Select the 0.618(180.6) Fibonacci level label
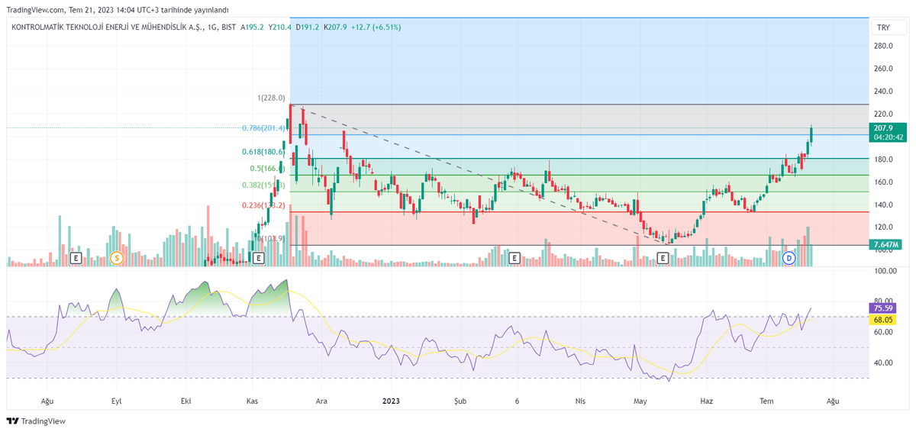916x432 pixels. 264,152
